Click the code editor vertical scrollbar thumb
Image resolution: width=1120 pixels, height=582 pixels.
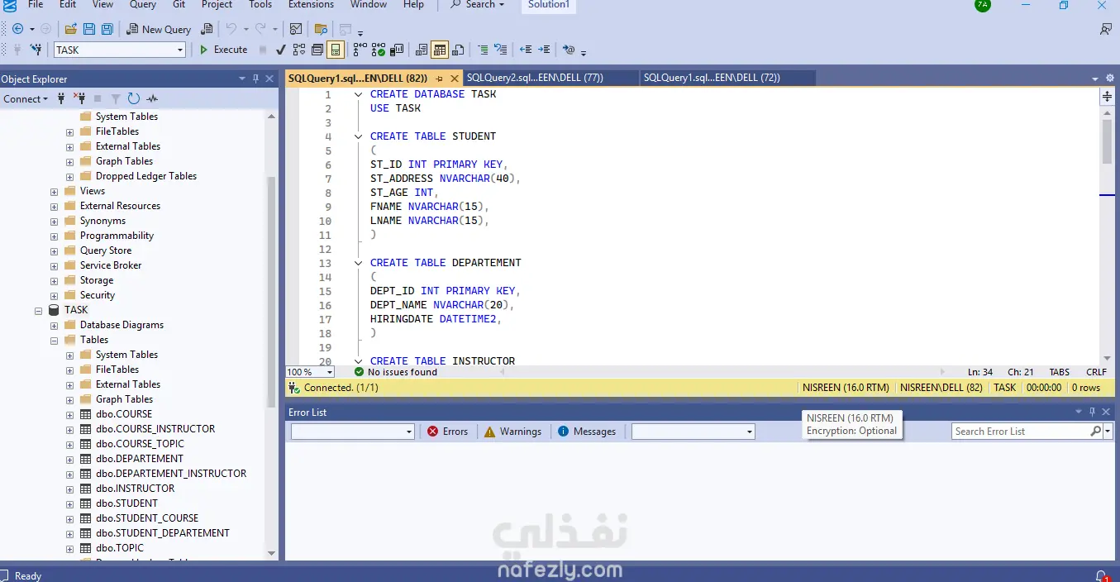pos(1107,141)
